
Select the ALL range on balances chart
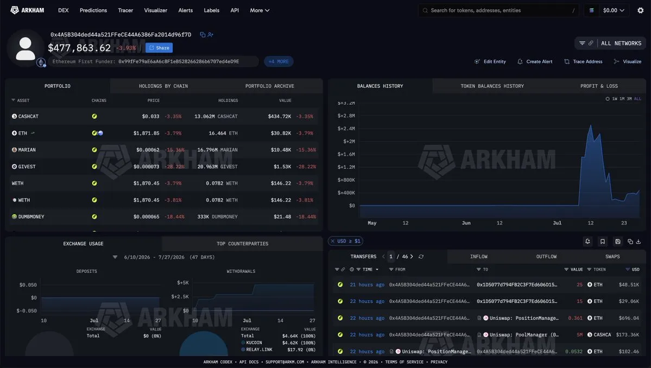coord(638,99)
